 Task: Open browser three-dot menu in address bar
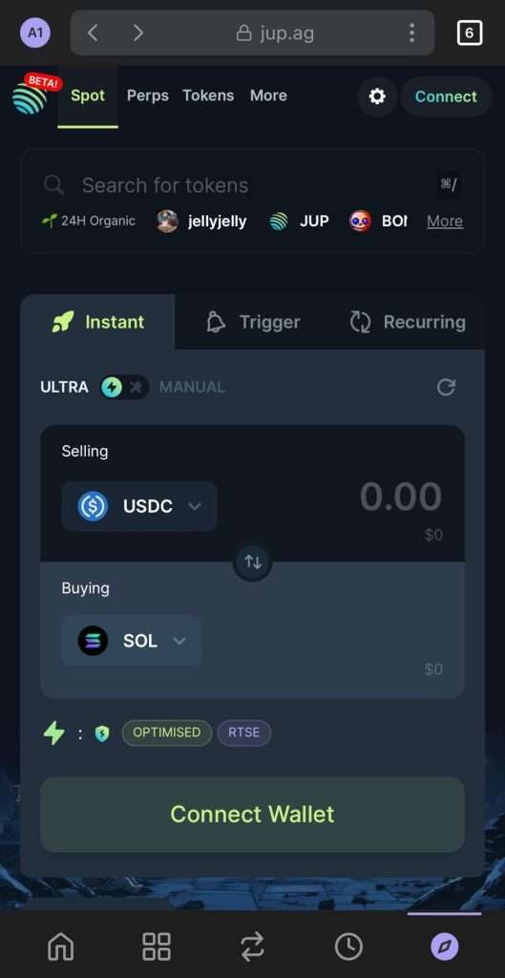click(x=411, y=33)
